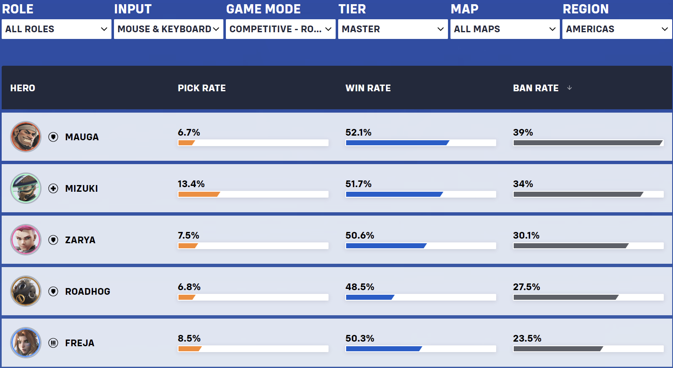673x368 pixels.
Task: Click the damage role icon beside Freja
Action: point(53,343)
